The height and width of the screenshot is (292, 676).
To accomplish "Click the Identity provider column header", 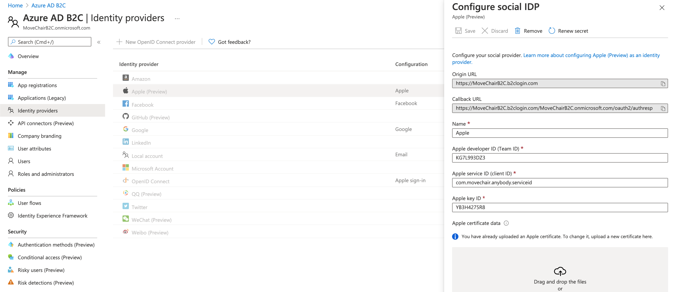I will [139, 64].
